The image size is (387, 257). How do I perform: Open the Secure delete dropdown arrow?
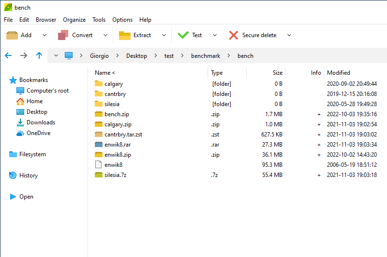tap(289, 35)
